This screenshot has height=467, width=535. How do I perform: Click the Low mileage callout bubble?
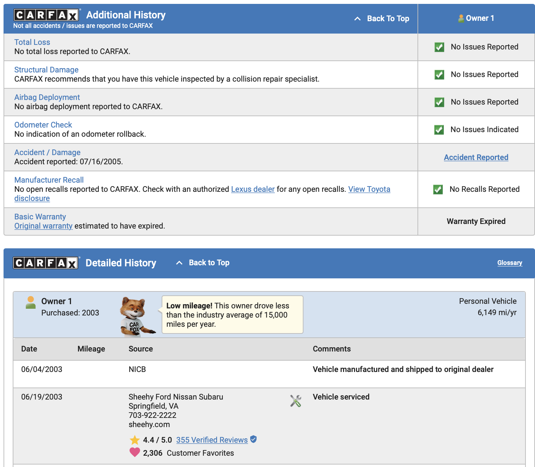click(x=232, y=315)
